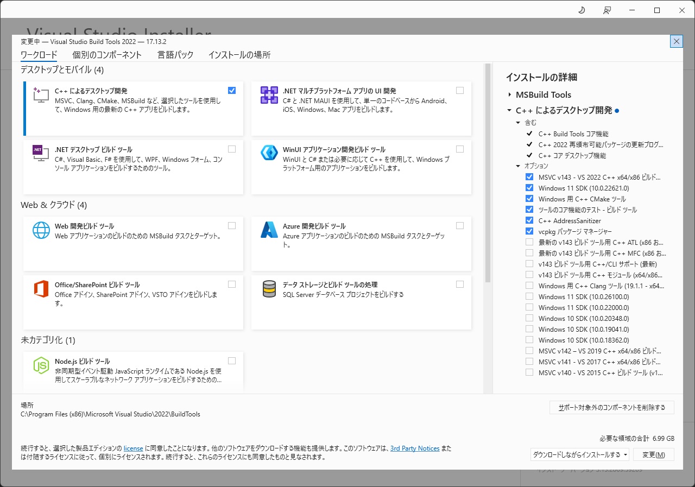Click the .NET MAUI multi-platform workload icon
This screenshot has width=695, height=487.
(x=269, y=95)
